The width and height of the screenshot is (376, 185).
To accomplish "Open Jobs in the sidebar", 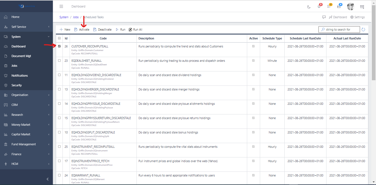I will pos(14,66).
